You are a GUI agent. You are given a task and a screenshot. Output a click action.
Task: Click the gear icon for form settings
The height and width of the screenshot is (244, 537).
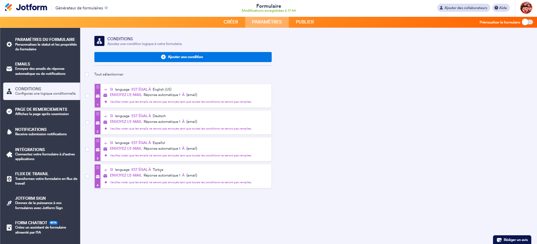click(x=9, y=44)
